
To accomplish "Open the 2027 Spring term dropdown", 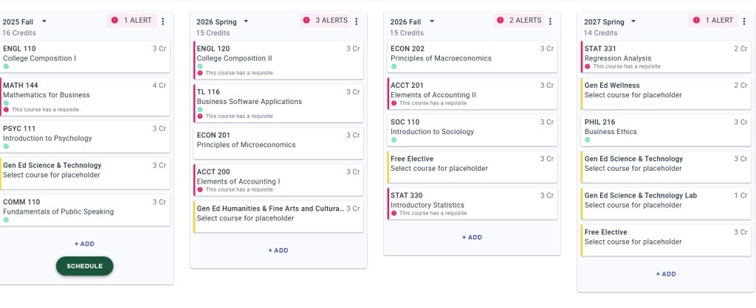I will tap(633, 22).
